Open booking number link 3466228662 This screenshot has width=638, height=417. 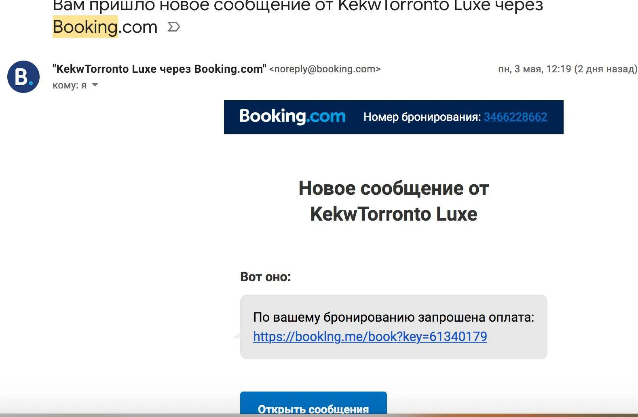click(515, 117)
